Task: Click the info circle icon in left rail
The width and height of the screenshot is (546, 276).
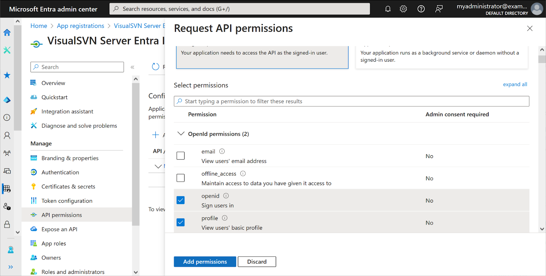Action: tap(7, 118)
